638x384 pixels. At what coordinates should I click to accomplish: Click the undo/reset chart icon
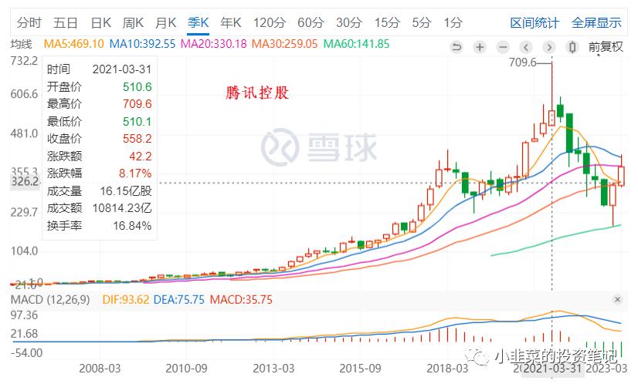pyautogui.click(x=457, y=48)
